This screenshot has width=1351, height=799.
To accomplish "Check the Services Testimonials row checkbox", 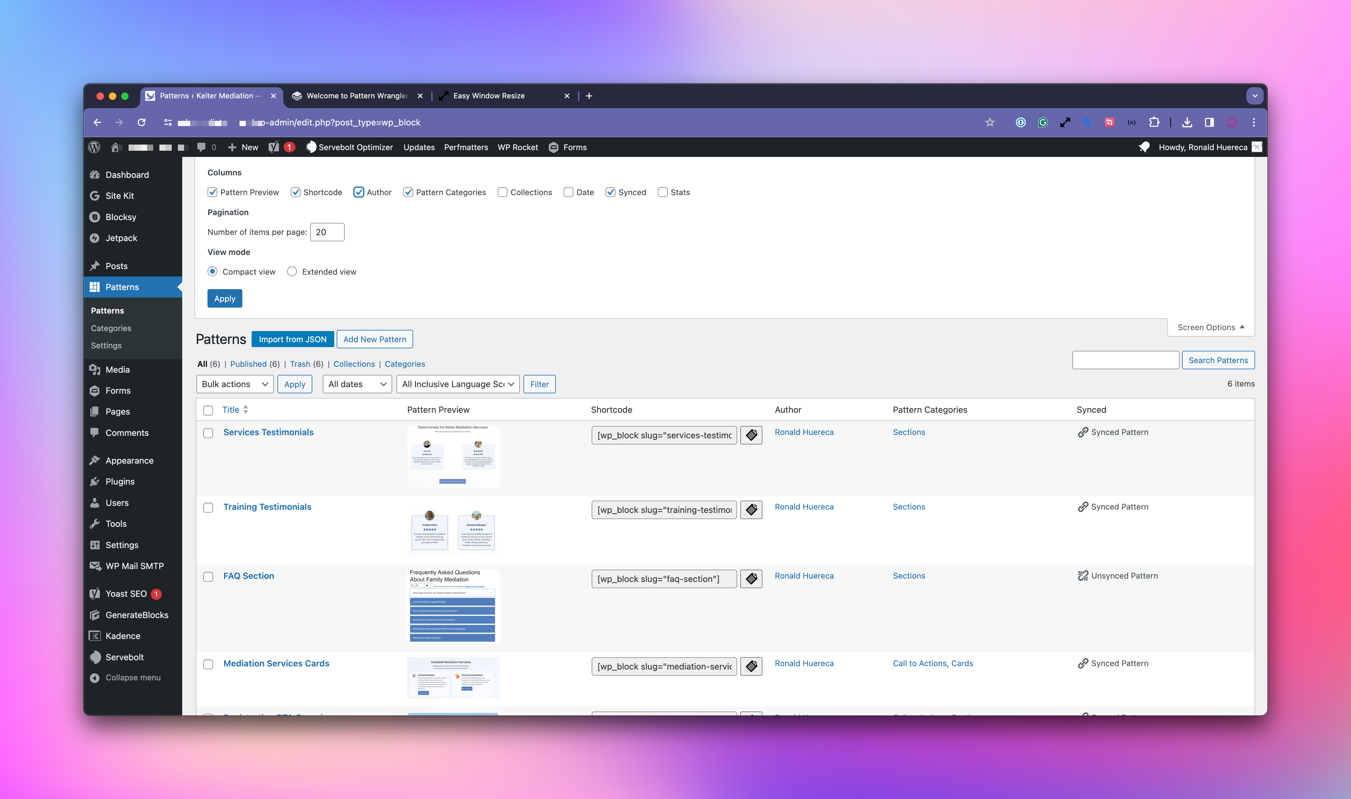I will click(x=208, y=433).
